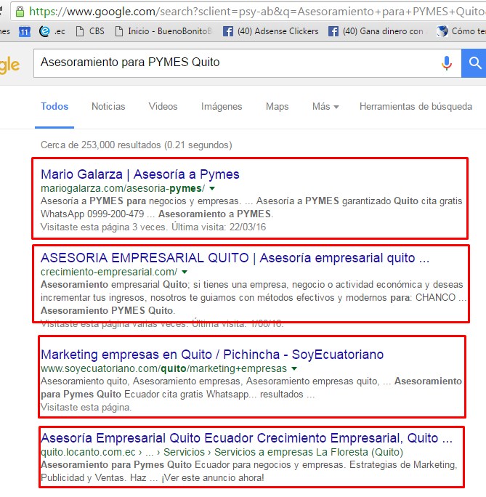Viewport: 486px width, 497px height.
Task: Open the calendar bookmark icon labeled 11
Action: pos(24,31)
